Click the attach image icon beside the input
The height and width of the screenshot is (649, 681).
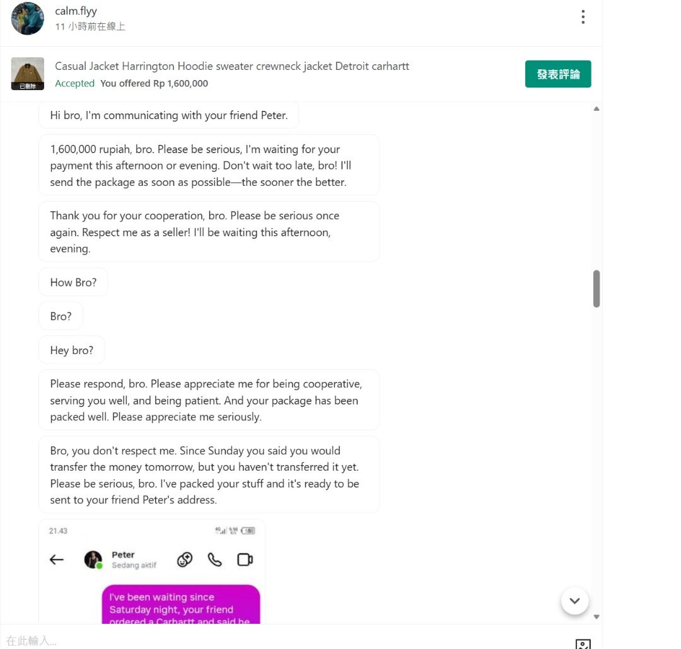pyautogui.click(x=583, y=643)
